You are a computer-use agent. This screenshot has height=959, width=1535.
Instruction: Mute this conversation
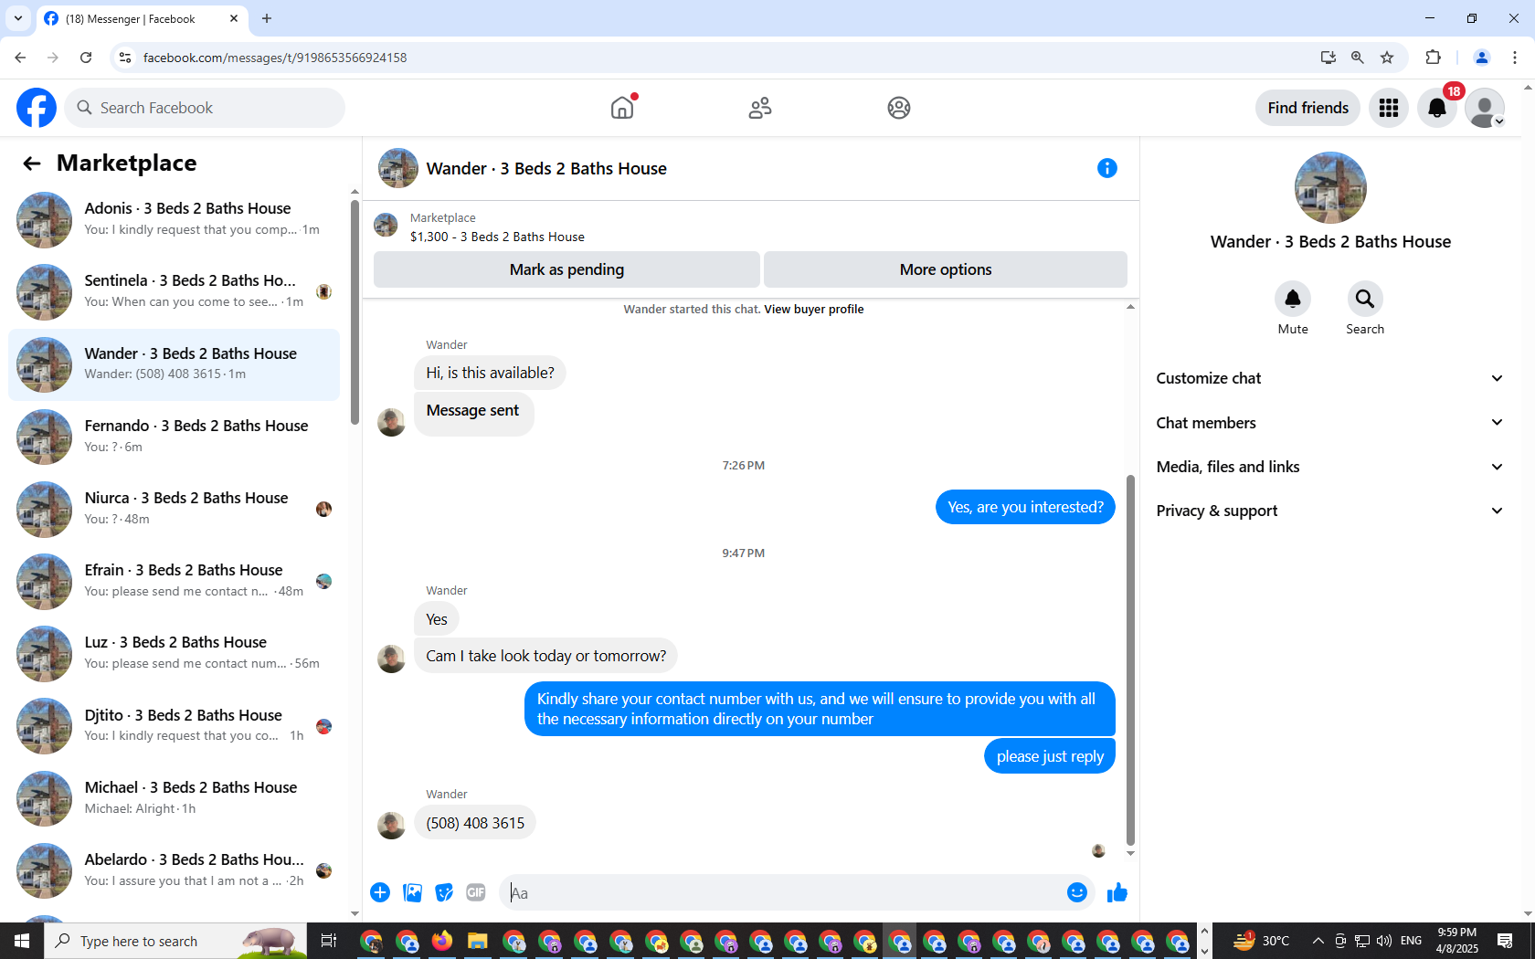coord(1293,299)
